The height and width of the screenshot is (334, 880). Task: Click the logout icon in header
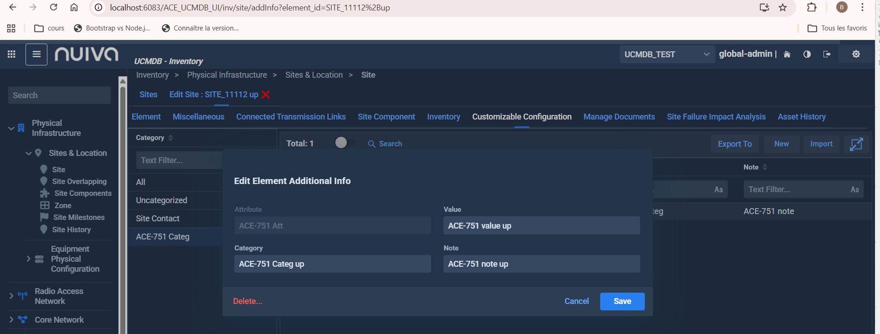pos(827,55)
